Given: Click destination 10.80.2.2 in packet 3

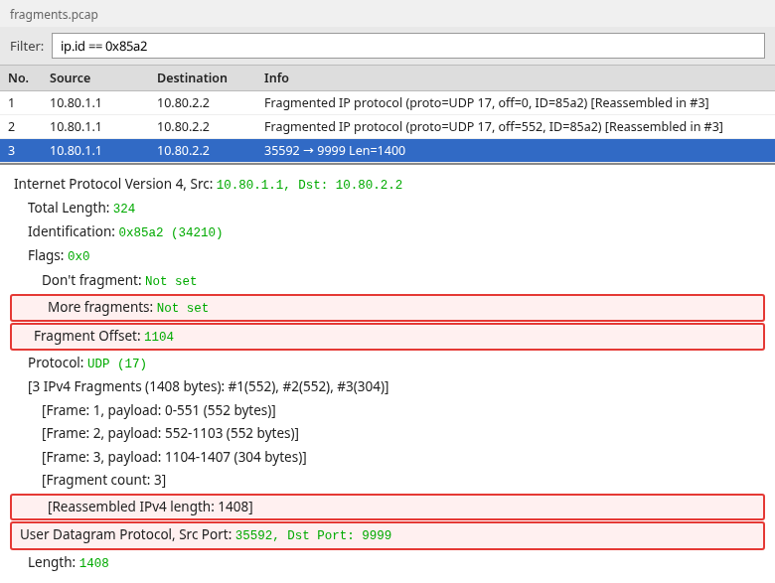Looking at the screenshot, I should tap(183, 151).
